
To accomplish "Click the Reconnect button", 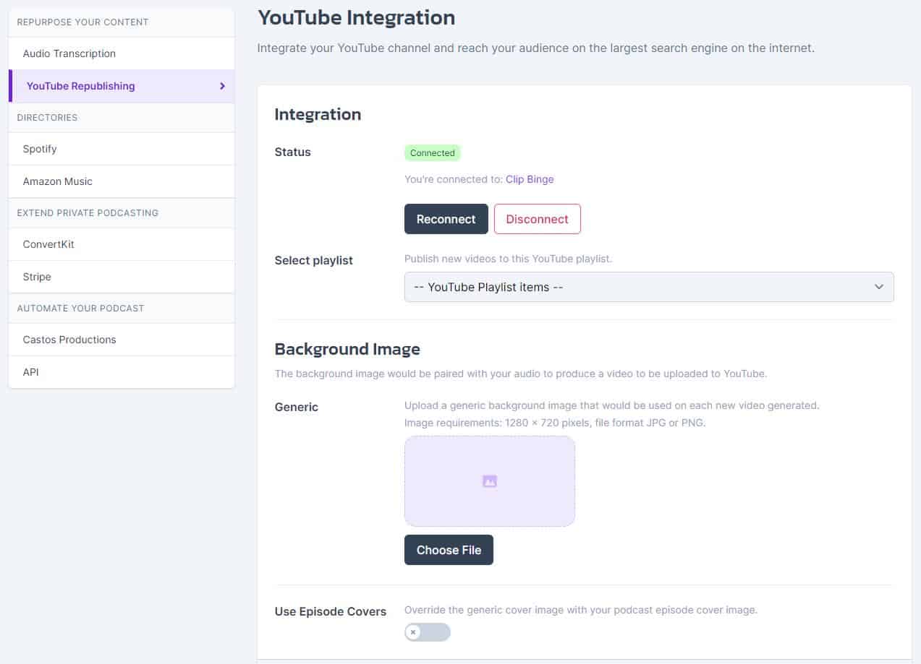I will [x=446, y=219].
